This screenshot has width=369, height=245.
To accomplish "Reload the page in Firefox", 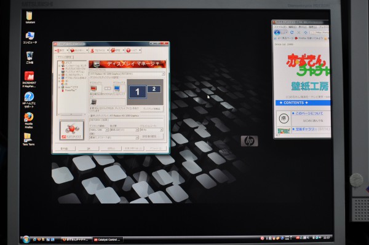I will 292,33.
